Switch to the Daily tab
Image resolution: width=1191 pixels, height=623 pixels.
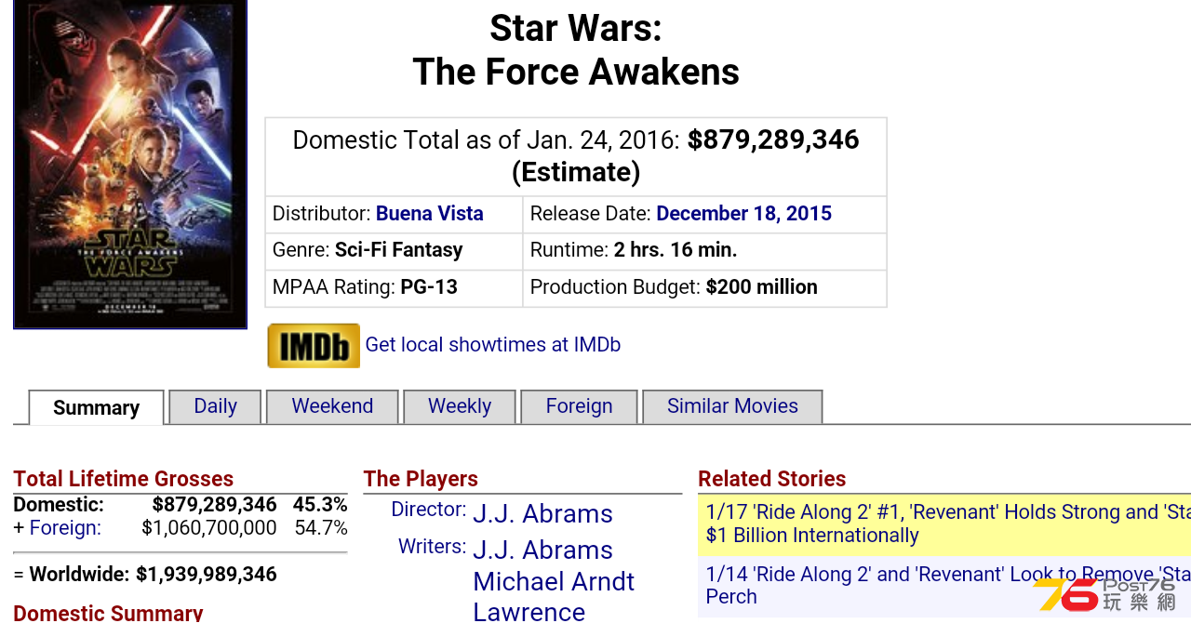(215, 406)
